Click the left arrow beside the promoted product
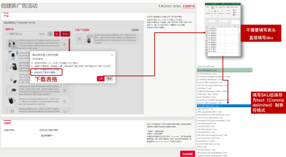This screenshot has width=286, height=157. 79,39
